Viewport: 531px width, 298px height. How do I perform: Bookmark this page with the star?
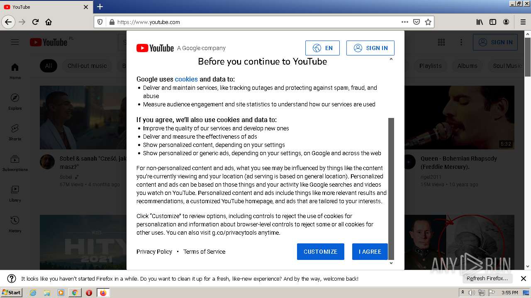428,22
